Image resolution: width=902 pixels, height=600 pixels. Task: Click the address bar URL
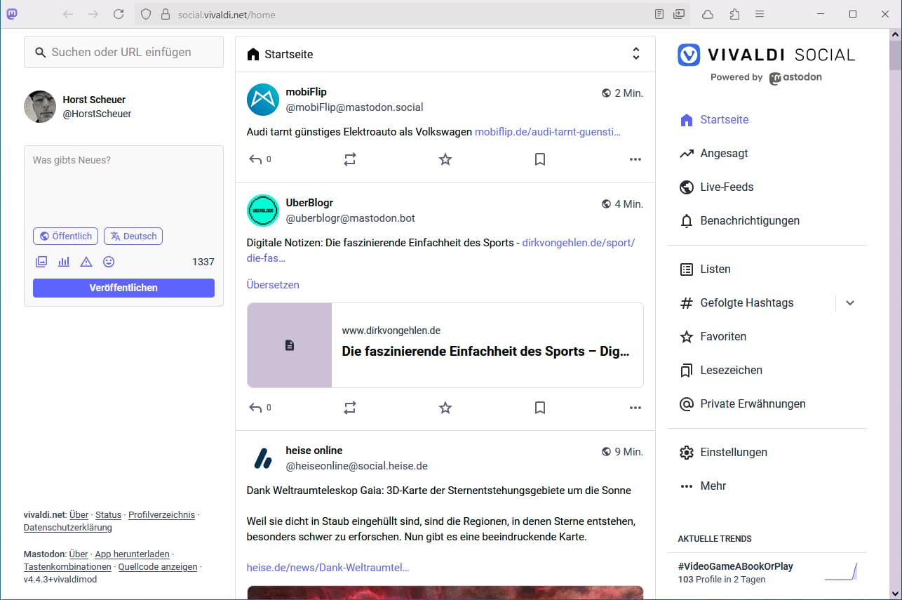[x=227, y=15]
